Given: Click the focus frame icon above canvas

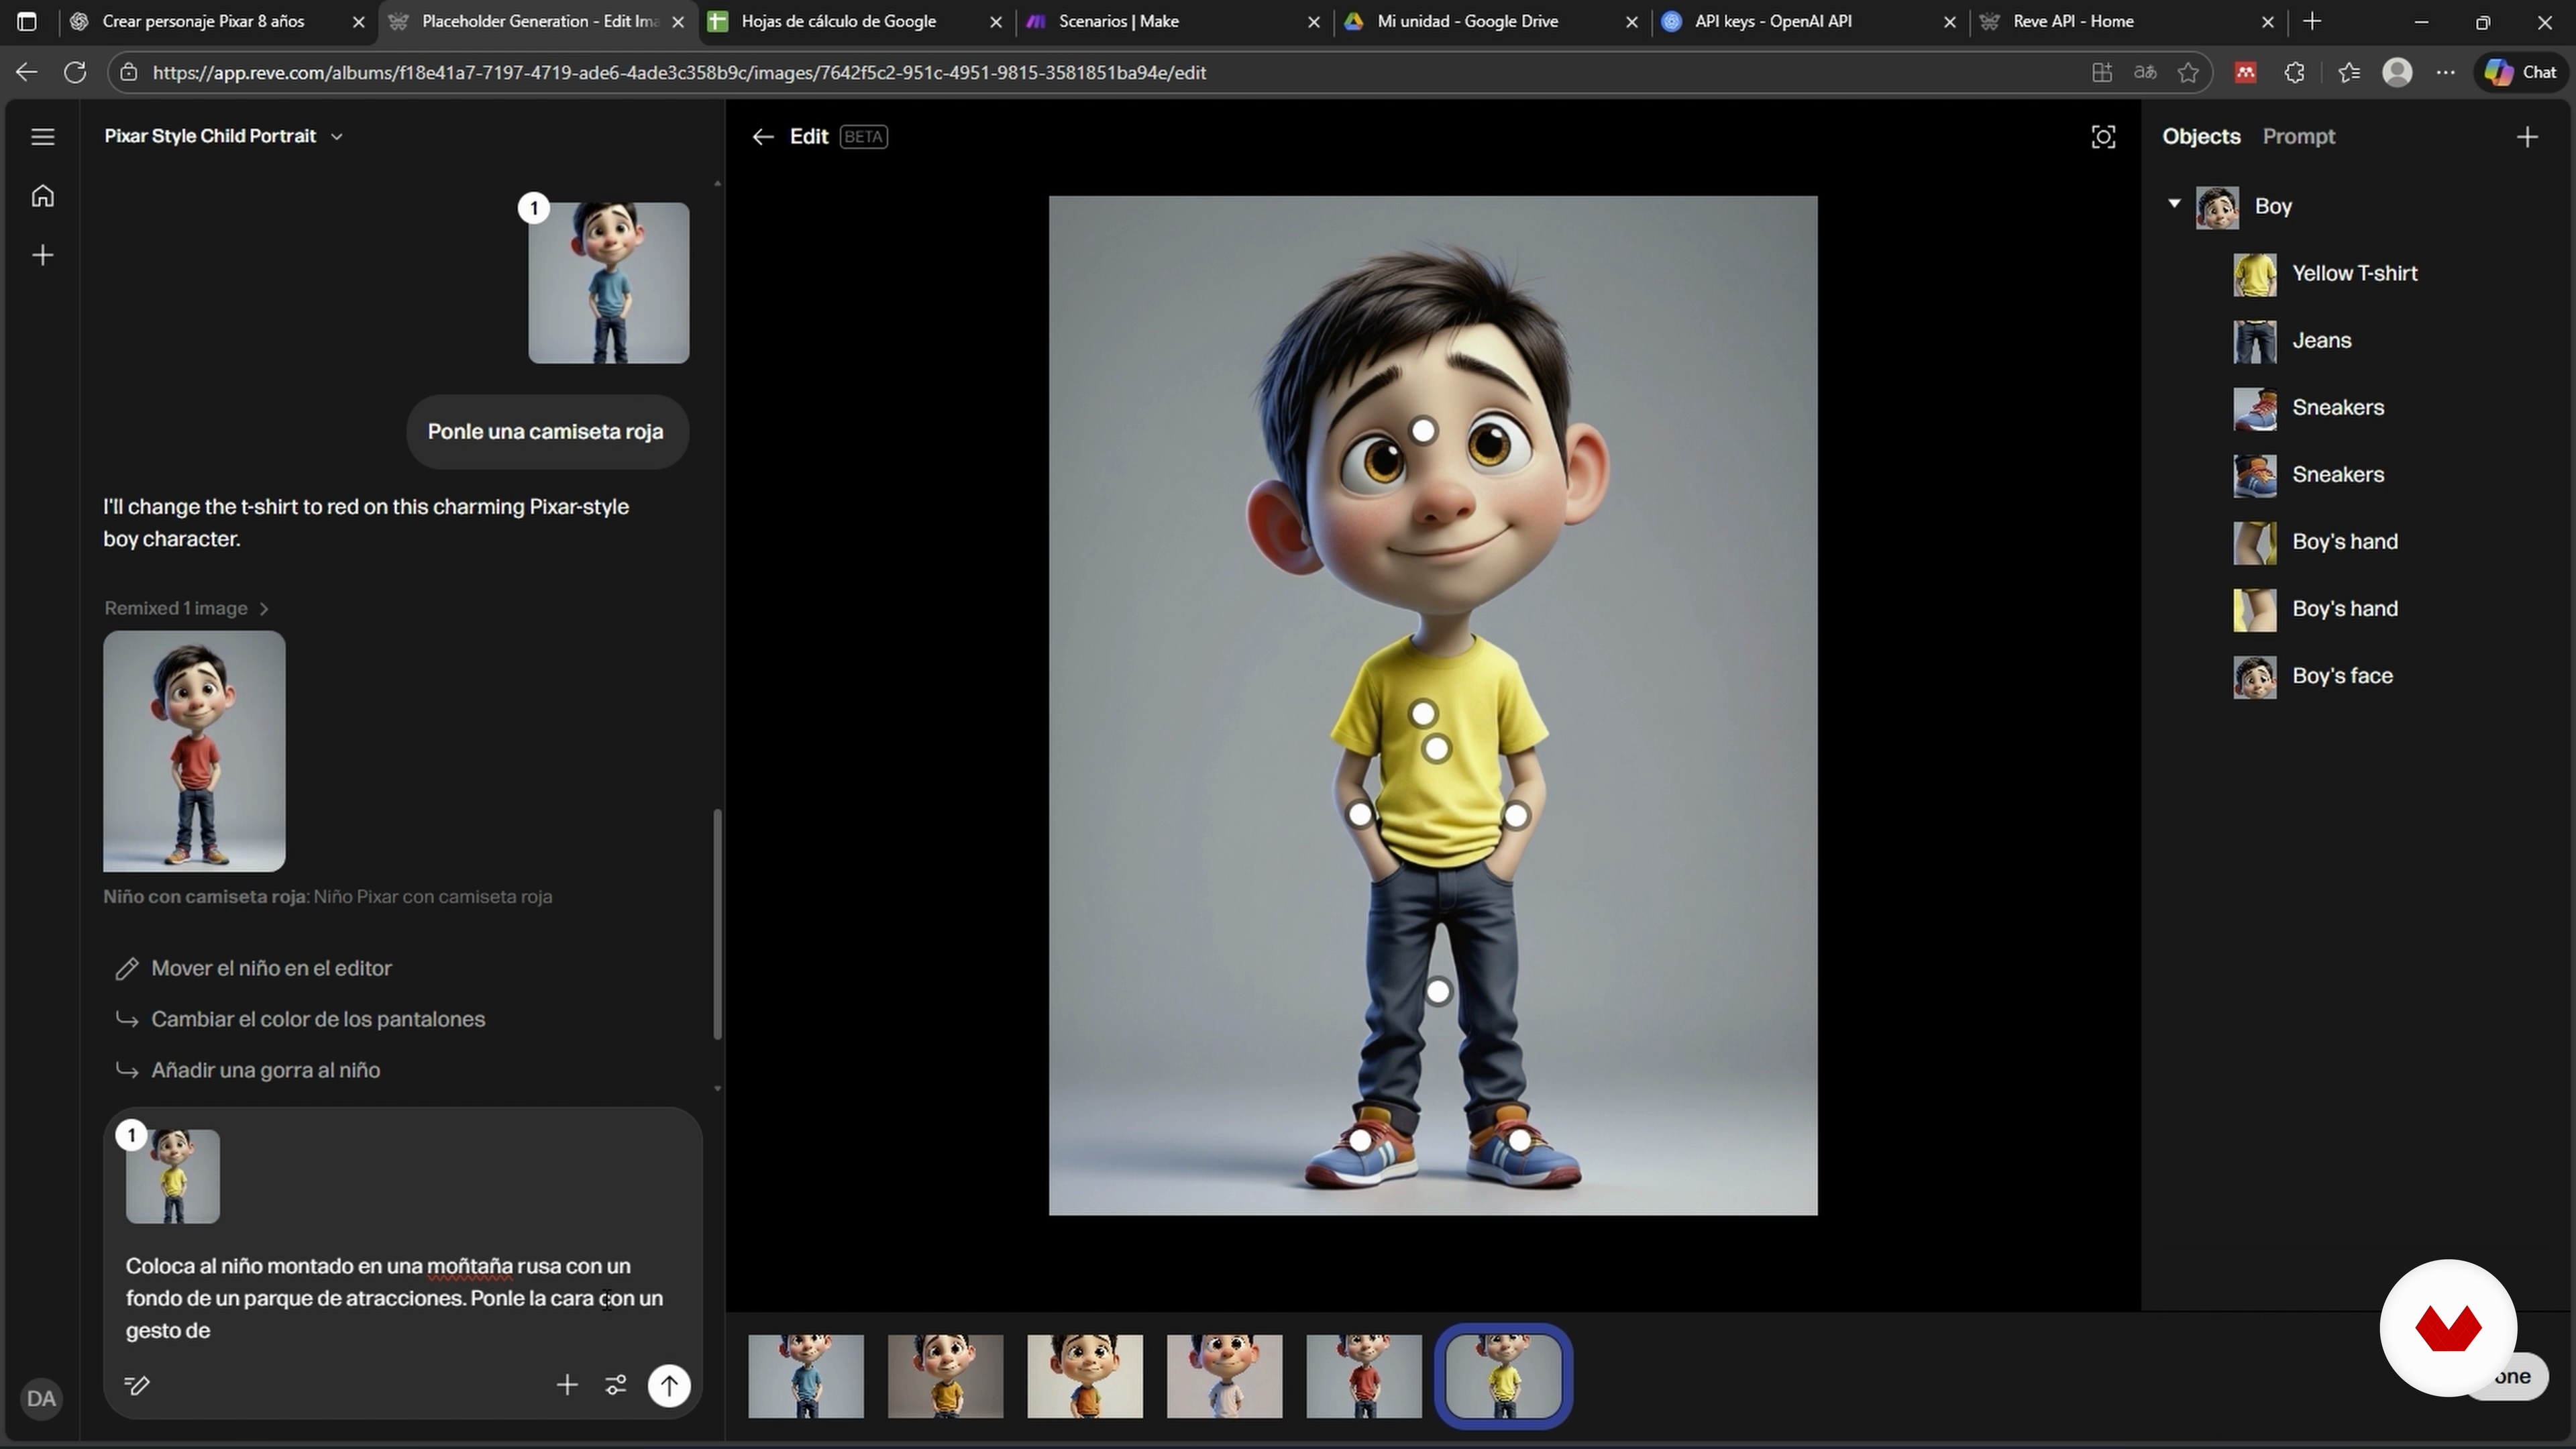Looking at the screenshot, I should [2103, 137].
